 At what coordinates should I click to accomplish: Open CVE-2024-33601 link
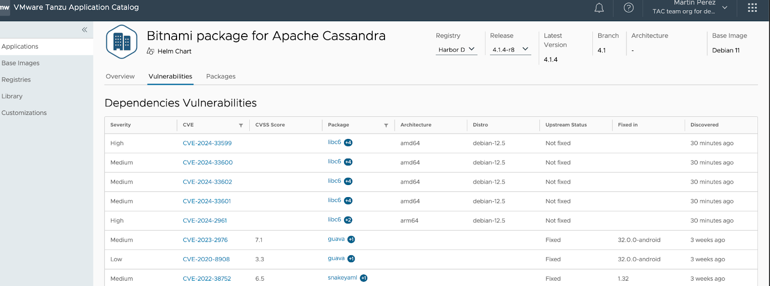pyautogui.click(x=207, y=201)
